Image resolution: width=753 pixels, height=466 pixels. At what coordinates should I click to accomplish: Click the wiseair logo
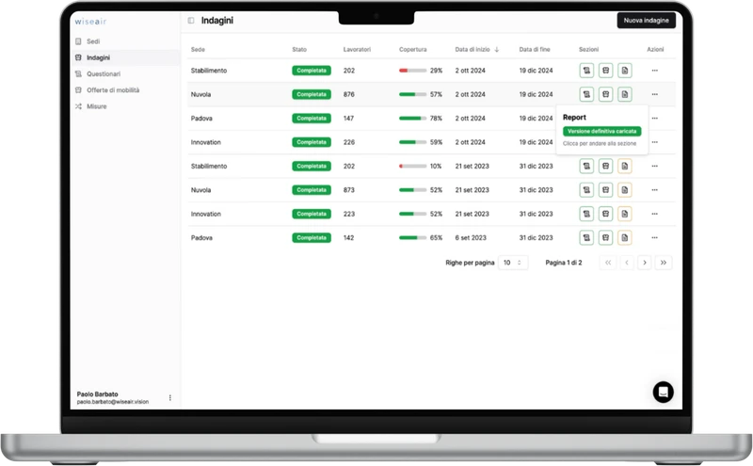coord(90,22)
